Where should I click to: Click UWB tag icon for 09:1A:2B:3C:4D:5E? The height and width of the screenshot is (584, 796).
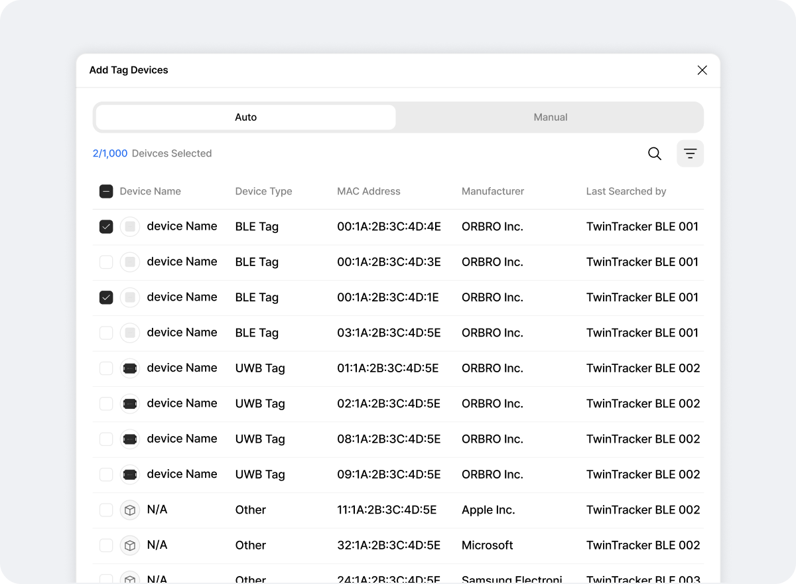[x=130, y=475]
